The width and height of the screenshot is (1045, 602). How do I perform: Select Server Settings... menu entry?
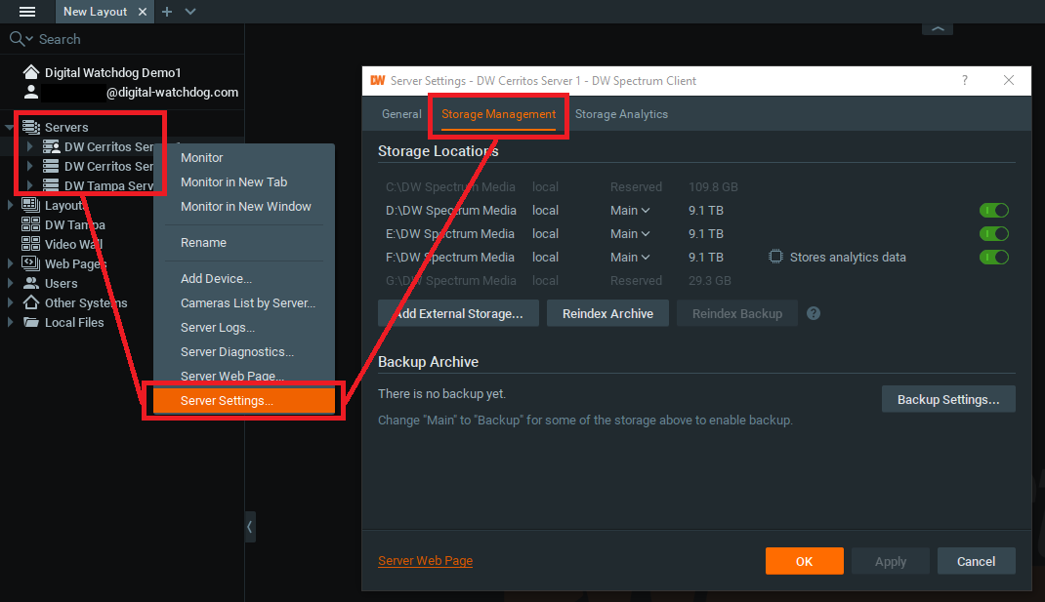[244, 400]
